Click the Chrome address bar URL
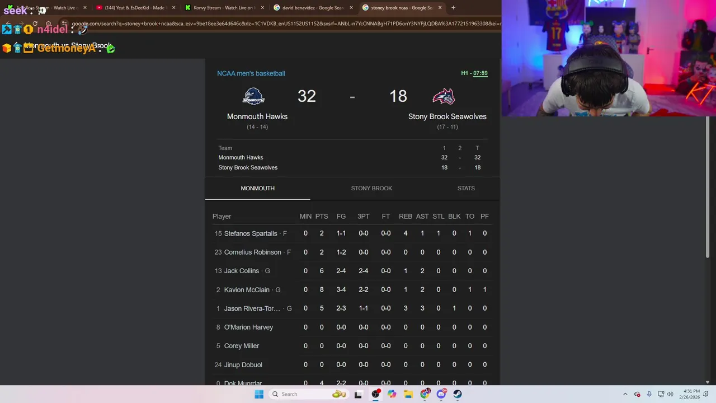 tap(285, 24)
